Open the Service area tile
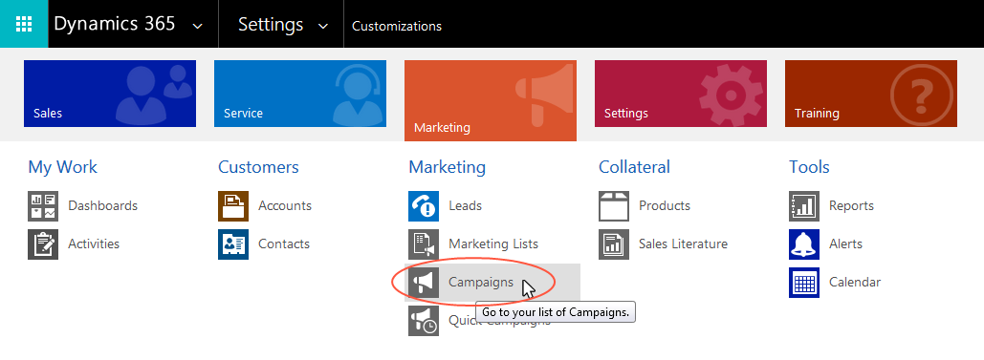This screenshot has height=360, width=984. point(300,94)
